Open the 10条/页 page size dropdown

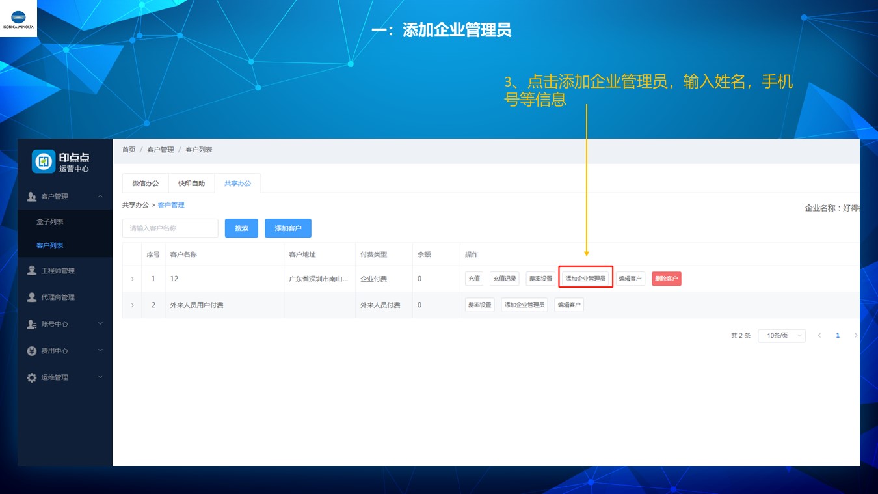click(781, 336)
